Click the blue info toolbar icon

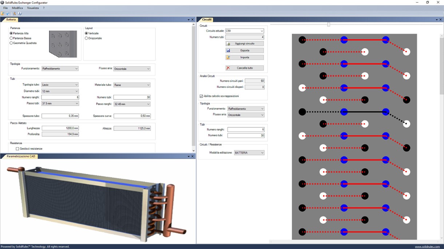click(20, 13)
